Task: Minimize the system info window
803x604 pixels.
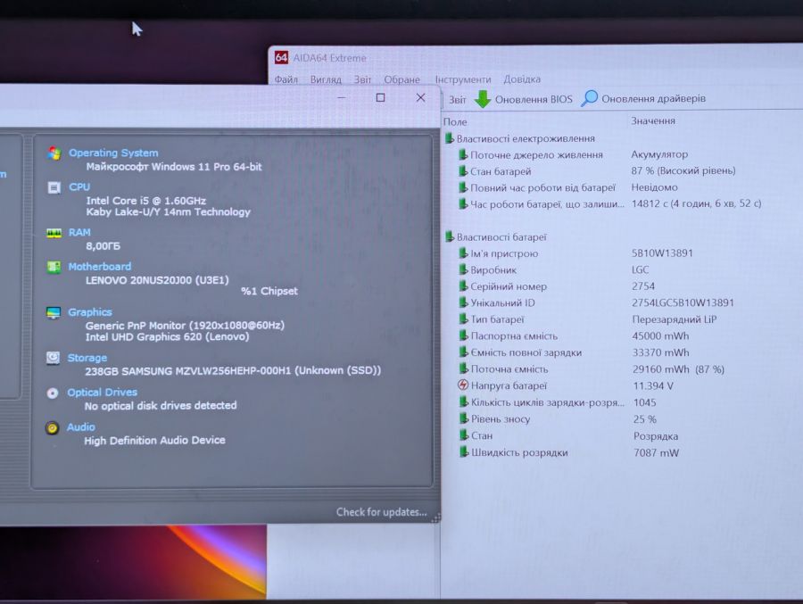Action: [x=342, y=97]
